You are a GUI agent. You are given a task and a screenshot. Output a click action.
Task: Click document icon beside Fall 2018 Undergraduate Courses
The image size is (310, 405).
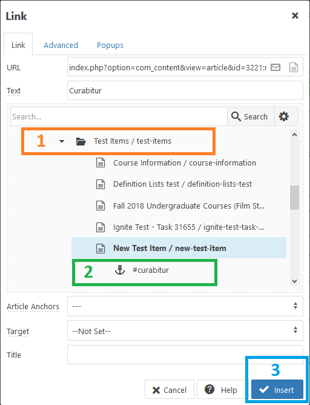(101, 206)
